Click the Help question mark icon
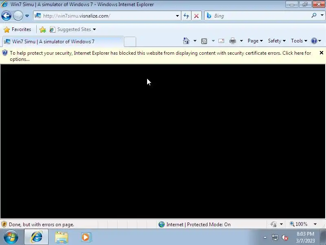The width and height of the screenshot is (326, 245). coord(314,41)
